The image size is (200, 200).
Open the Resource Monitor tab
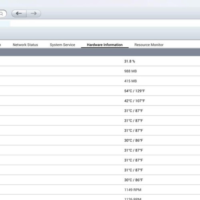149,45
